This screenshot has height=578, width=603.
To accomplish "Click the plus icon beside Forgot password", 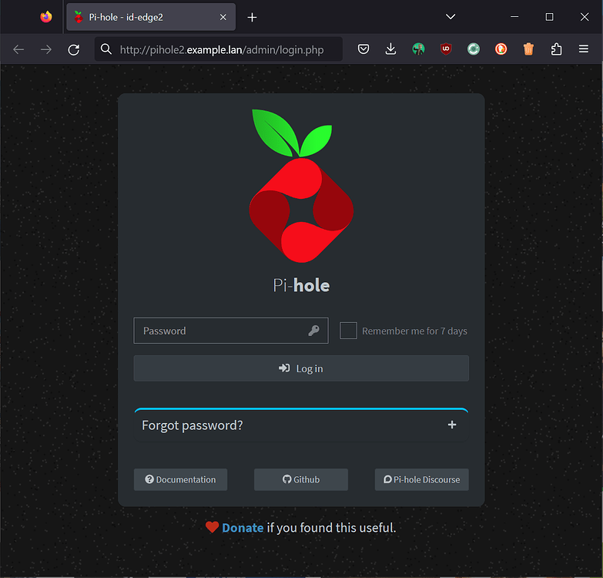I will coord(452,425).
